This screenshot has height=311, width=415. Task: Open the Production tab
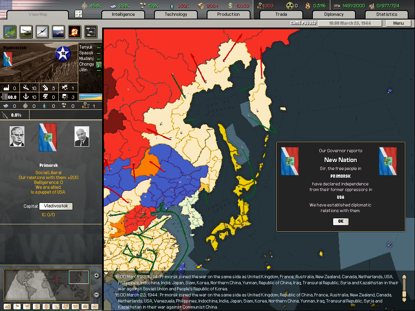pyautogui.click(x=228, y=14)
